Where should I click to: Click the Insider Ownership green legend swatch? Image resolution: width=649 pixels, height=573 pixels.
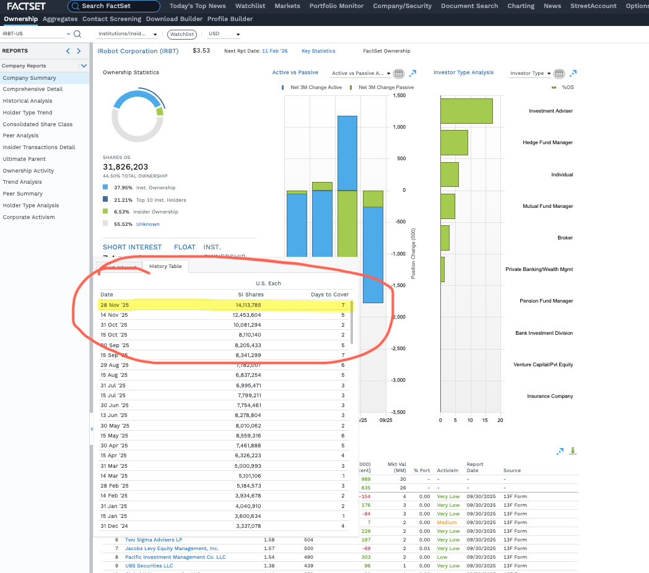coord(105,211)
